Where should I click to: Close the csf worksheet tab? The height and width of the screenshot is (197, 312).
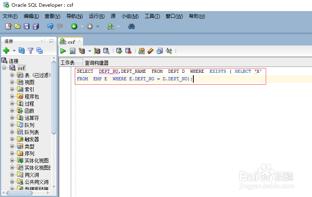point(79,41)
